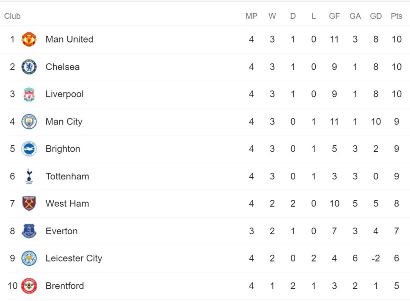This screenshot has height=301, width=410.
Task: Click the West Ham hammers crest
Action: click(x=29, y=204)
